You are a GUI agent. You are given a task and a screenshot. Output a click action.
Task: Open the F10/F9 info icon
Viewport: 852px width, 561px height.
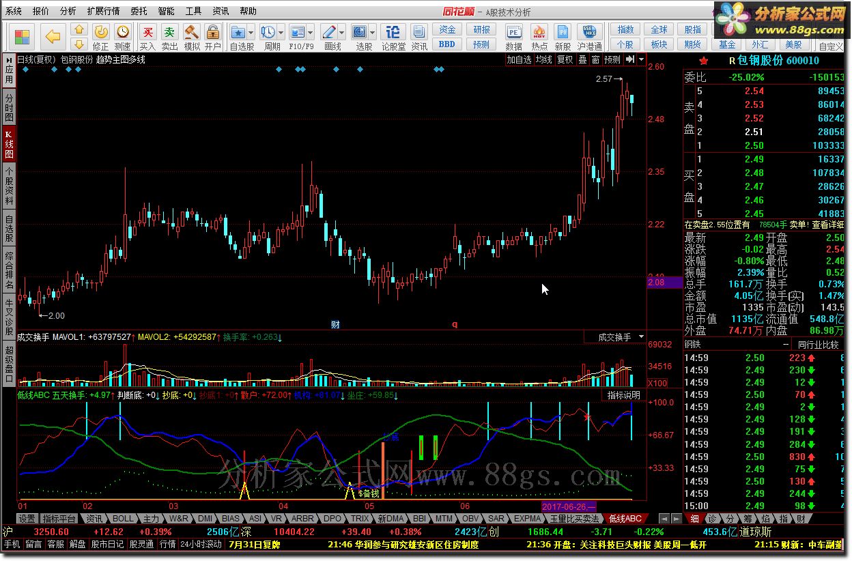[298, 32]
